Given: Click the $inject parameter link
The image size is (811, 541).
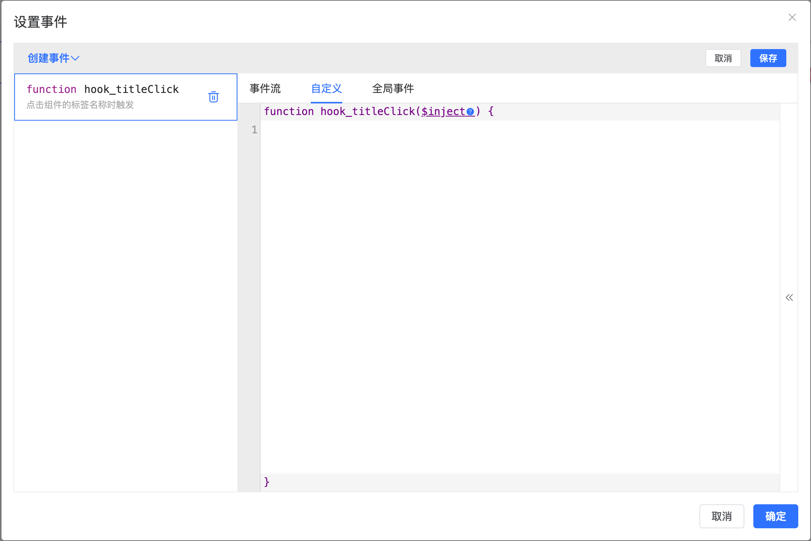Looking at the screenshot, I should click(x=443, y=112).
